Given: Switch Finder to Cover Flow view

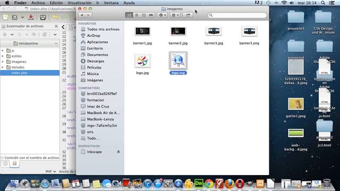Looking at the screenshot, I should (151, 15).
